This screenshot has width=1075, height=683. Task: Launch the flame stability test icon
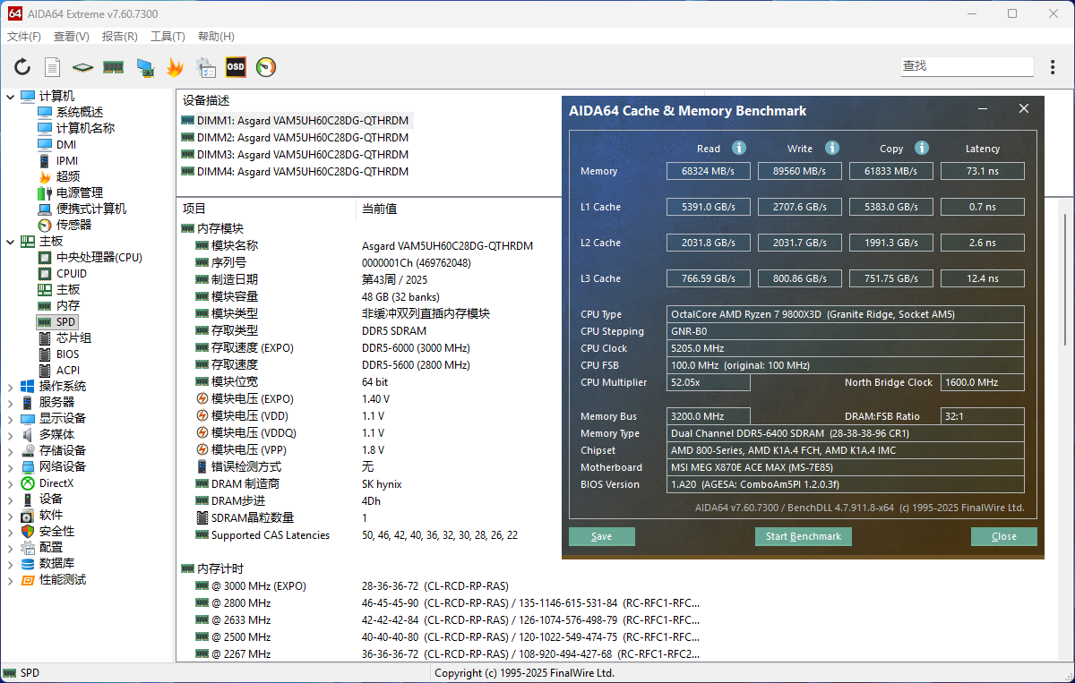175,67
